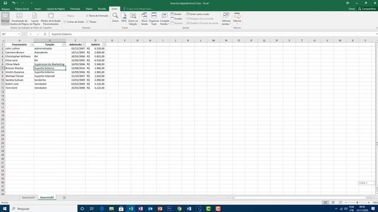Open the Admissão column filter dropdown
Image resolution: width=378 pixels, height=212 pixels.
tap(83, 45)
